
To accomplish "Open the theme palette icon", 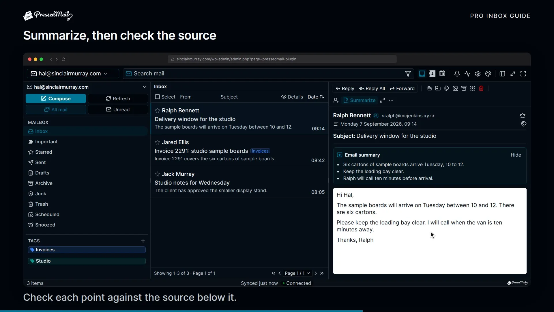I will coord(488,74).
